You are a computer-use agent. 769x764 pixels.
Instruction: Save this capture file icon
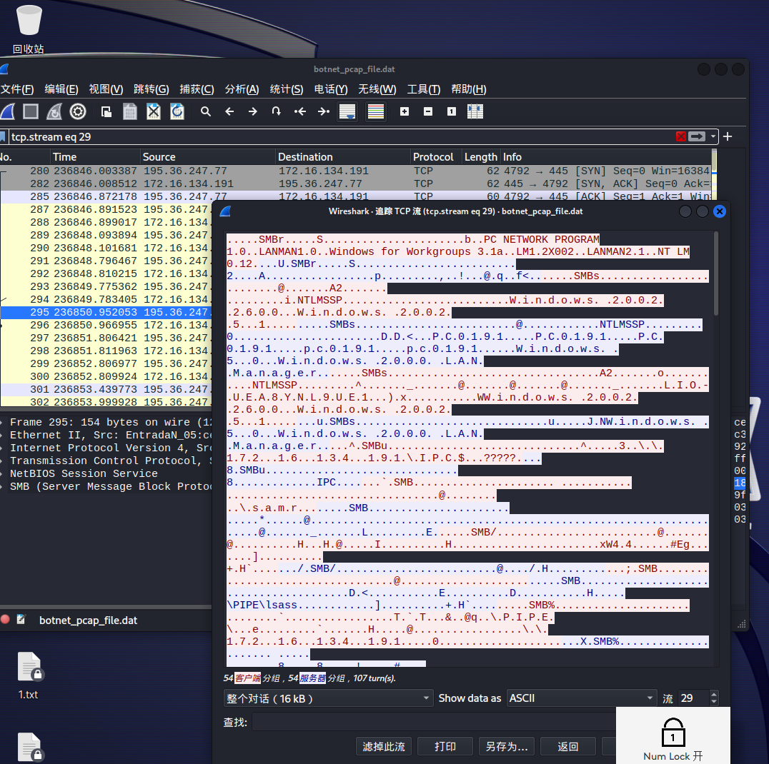pyautogui.click(x=129, y=111)
